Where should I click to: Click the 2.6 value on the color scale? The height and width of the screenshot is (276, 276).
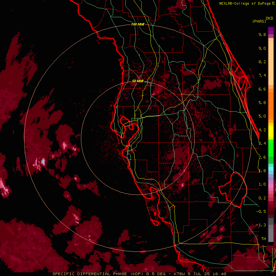tap(262, 157)
